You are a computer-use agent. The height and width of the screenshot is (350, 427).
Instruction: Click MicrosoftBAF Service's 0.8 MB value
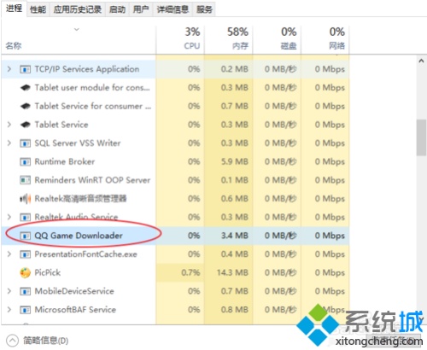235,310
